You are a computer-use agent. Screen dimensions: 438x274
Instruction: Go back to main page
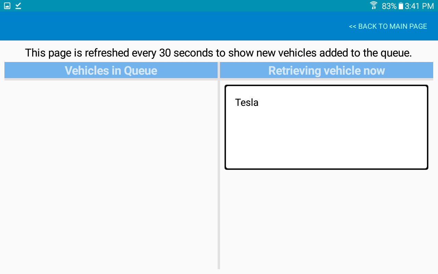[388, 26]
